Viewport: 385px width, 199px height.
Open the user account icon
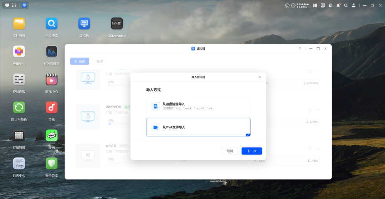click(x=354, y=5)
